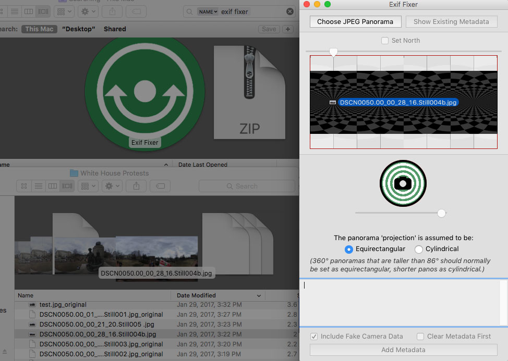
Task: Click the Choose JPEG Panorama button
Action: click(x=355, y=22)
